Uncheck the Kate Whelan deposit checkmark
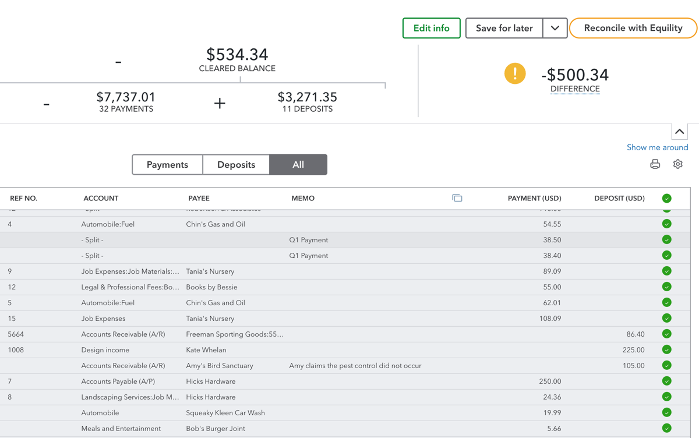 (666, 350)
